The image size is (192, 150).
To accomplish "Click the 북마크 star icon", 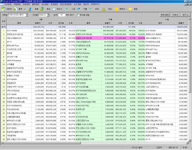I will (116, 9).
